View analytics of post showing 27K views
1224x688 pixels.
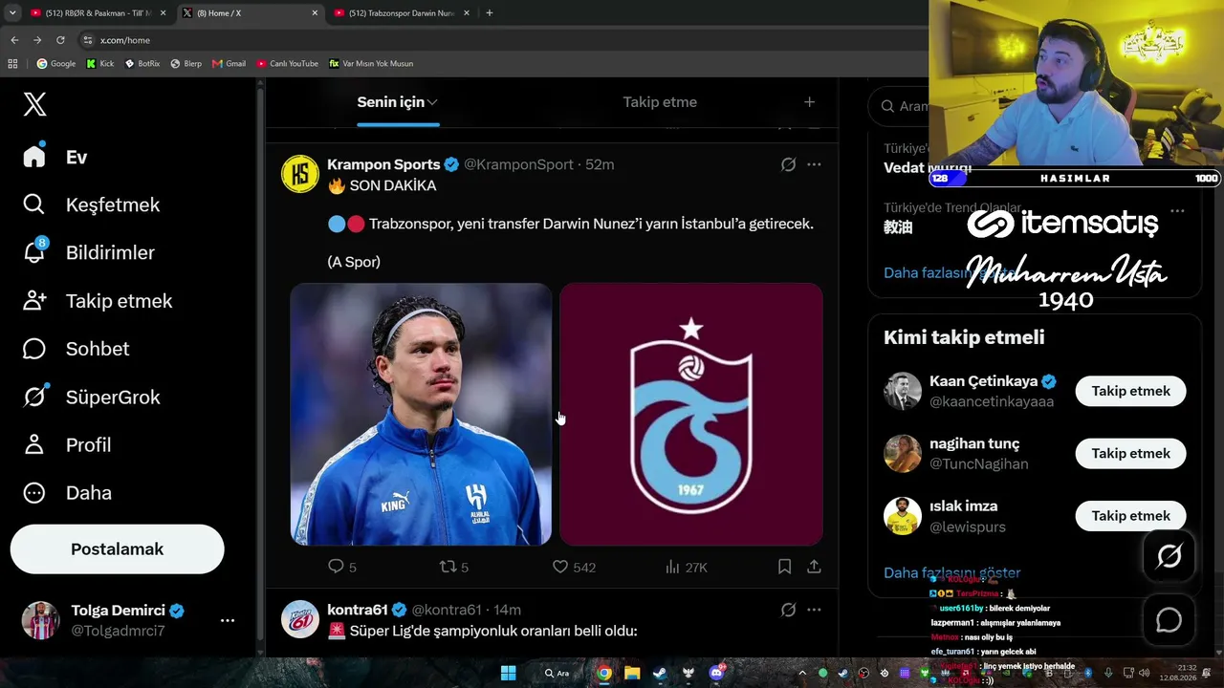686,567
